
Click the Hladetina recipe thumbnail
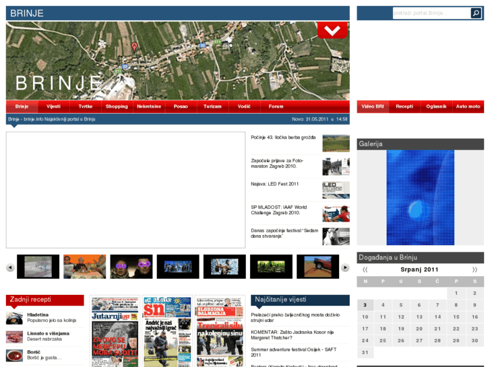tap(14, 319)
